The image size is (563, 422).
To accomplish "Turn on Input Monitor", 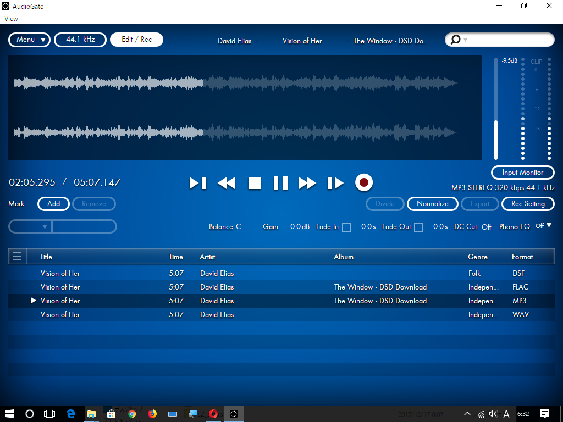I will (x=523, y=173).
